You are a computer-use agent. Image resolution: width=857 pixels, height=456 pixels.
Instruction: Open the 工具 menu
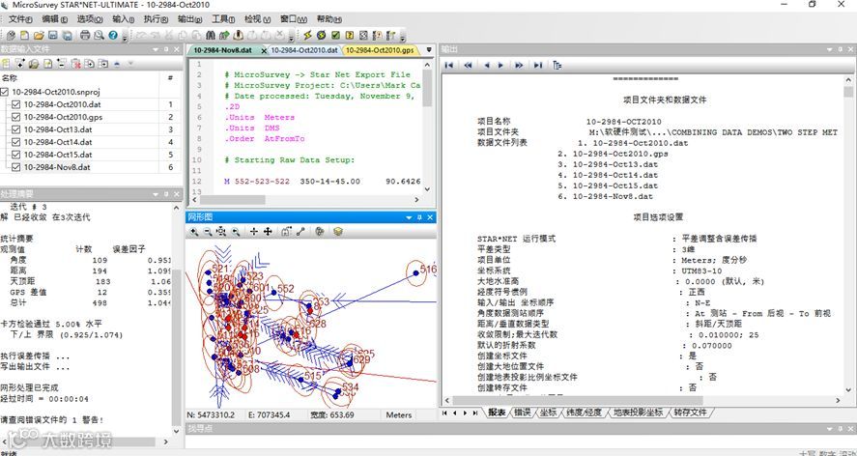223,19
